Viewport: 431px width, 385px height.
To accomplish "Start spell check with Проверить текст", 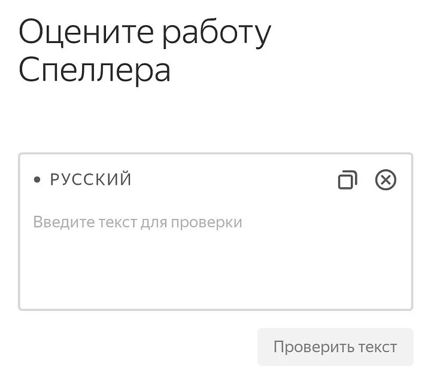I will point(335,347).
